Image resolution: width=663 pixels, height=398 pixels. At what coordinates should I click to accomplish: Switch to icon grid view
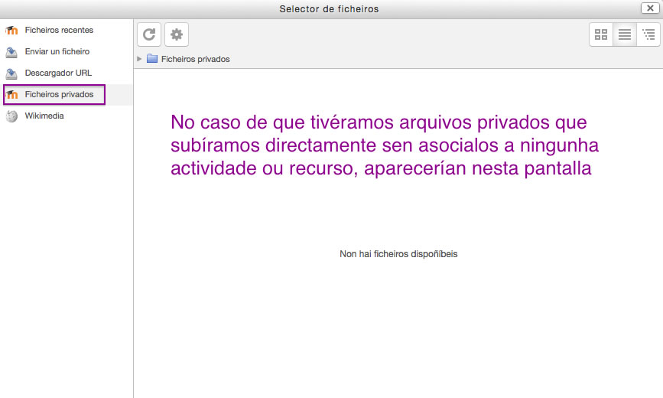pyautogui.click(x=601, y=34)
